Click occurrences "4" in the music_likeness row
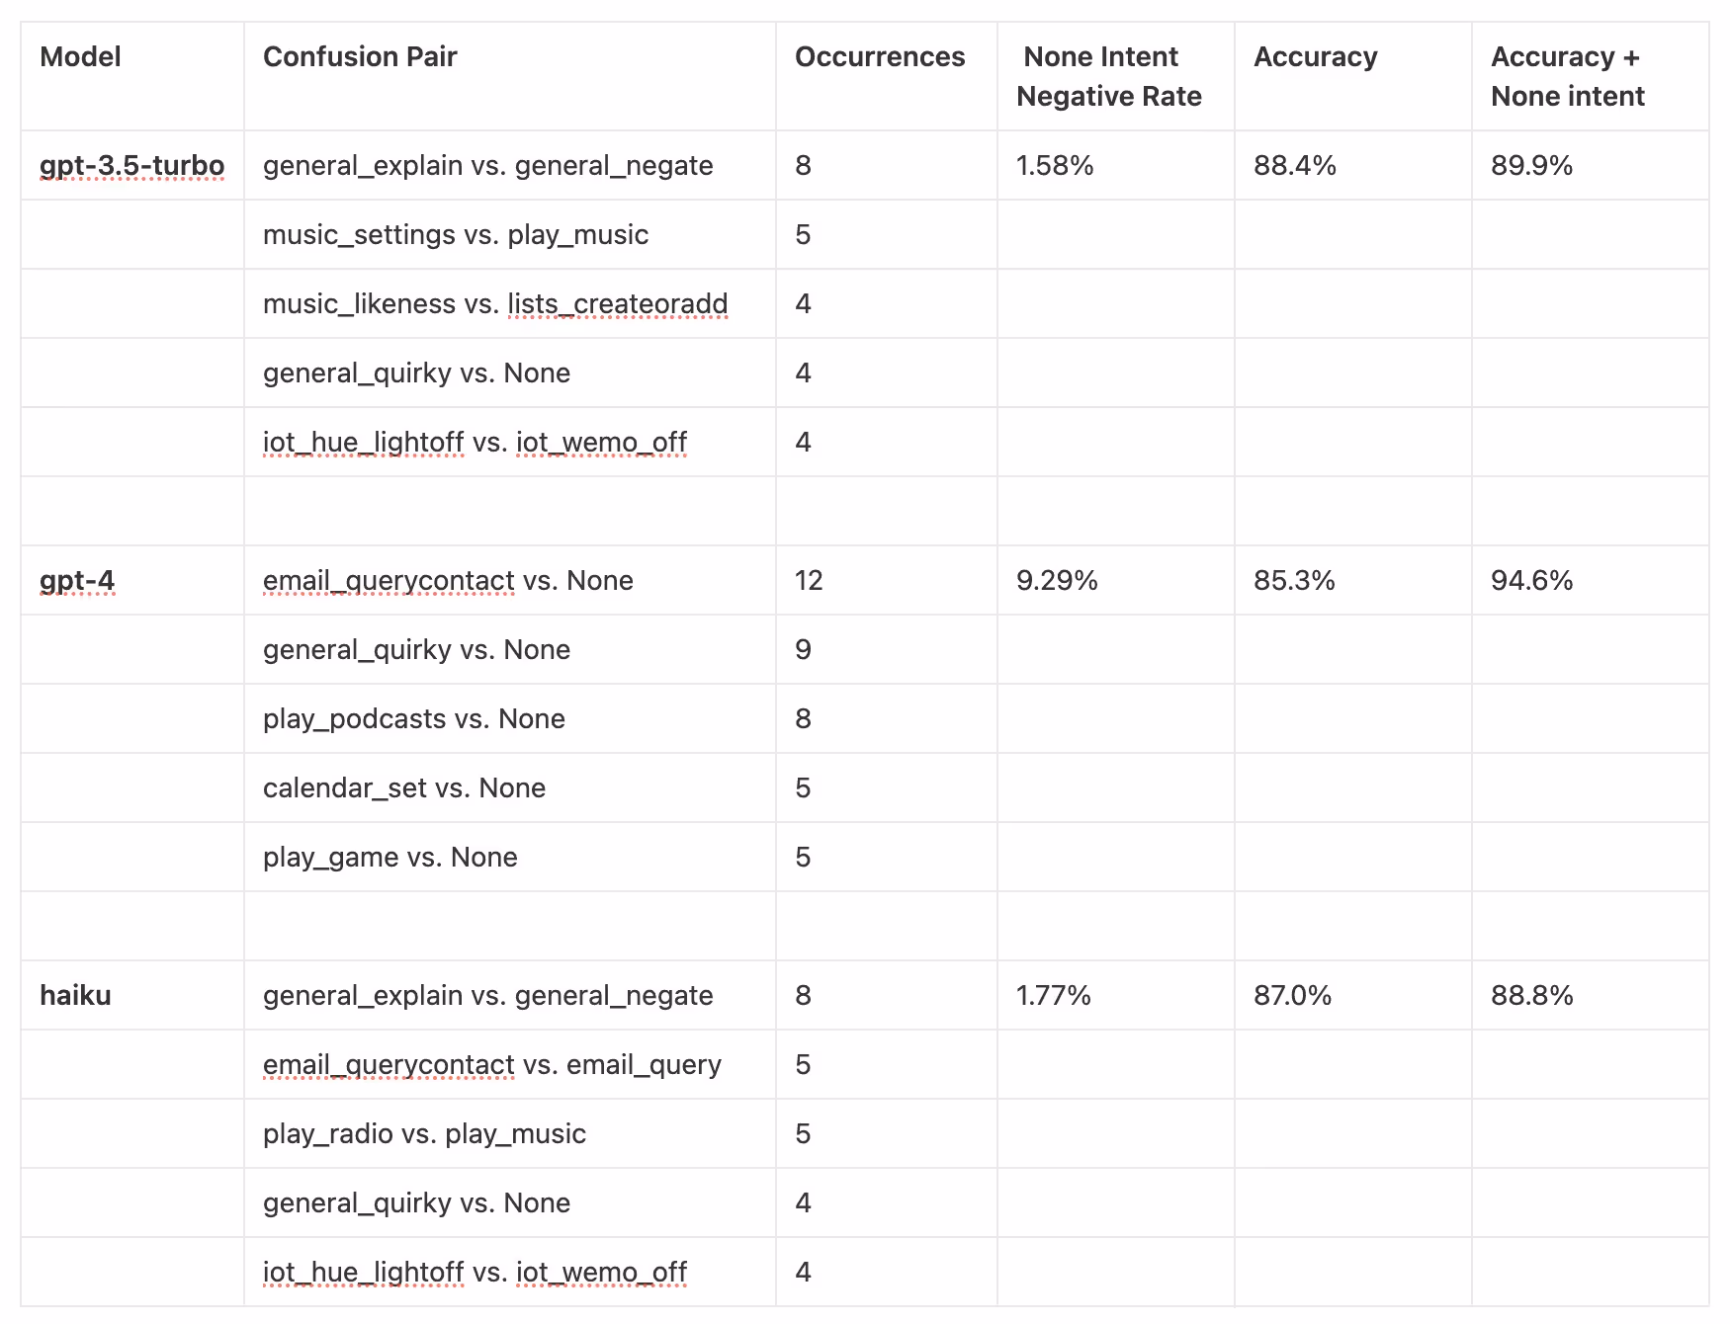 pos(803,303)
